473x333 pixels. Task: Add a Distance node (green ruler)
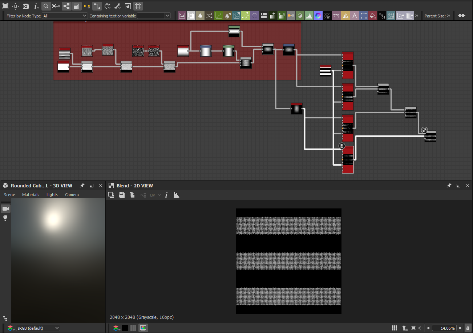click(246, 16)
